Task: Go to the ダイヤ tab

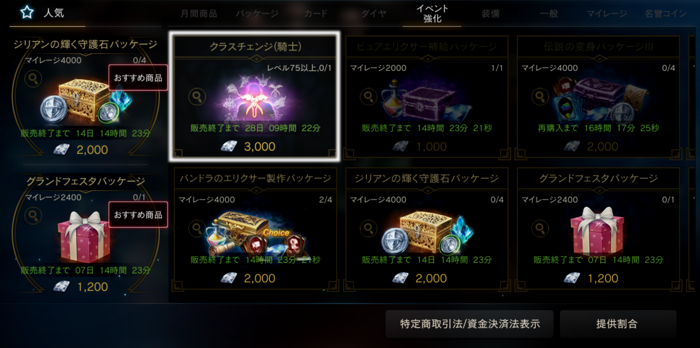Action: pyautogui.click(x=374, y=14)
